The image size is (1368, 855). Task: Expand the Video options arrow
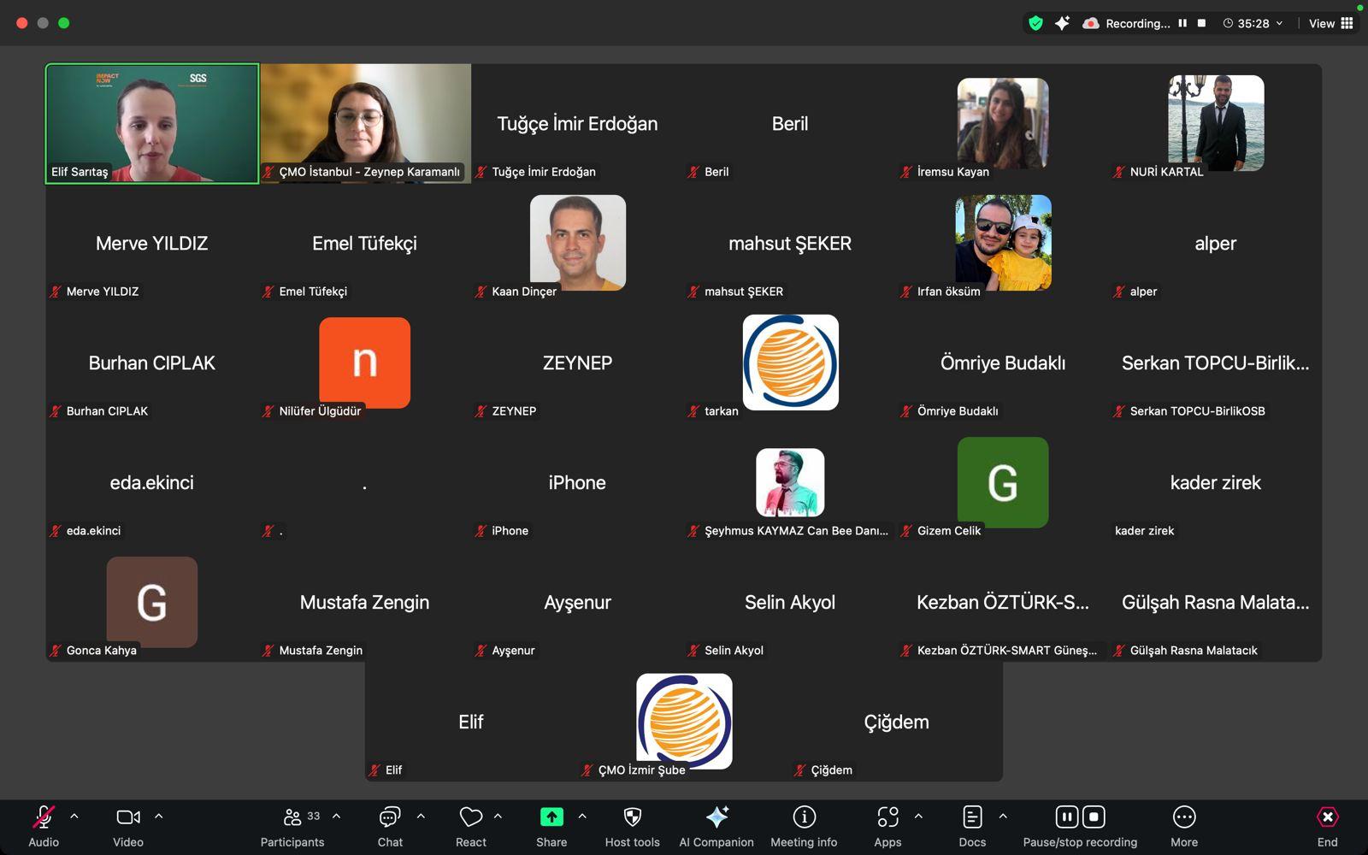[x=158, y=817]
